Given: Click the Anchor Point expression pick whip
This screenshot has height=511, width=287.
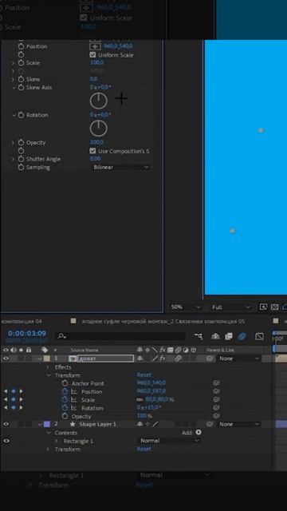Looking at the screenshot, I should [x=216, y=383].
